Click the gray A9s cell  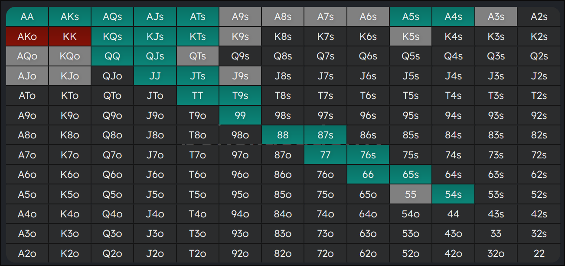pyautogui.click(x=240, y=17)
